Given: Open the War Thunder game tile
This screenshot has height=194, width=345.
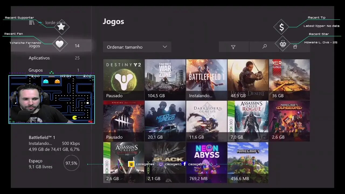Looking at the screenshot, I should (289, 80).
